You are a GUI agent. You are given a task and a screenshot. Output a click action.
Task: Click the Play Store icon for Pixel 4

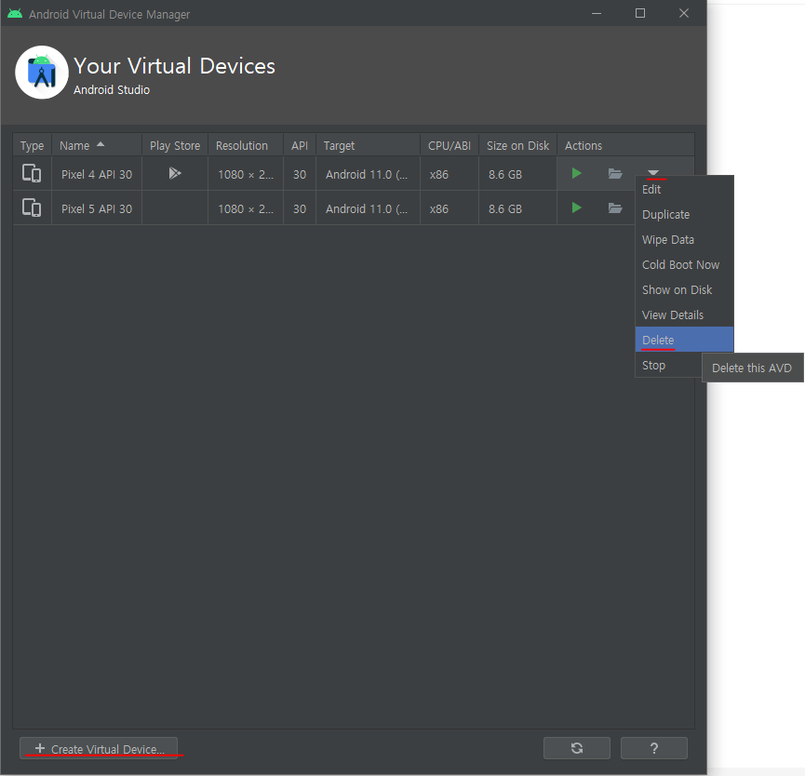pos(175,173)
